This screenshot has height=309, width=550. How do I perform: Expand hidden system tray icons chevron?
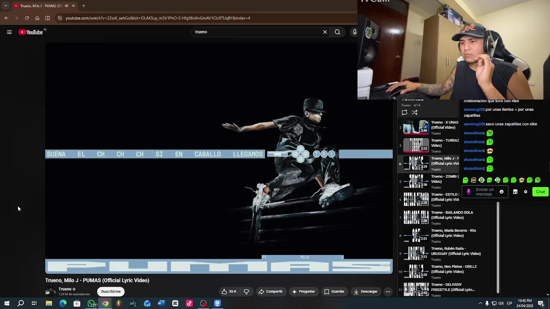[x=480, y=303]
